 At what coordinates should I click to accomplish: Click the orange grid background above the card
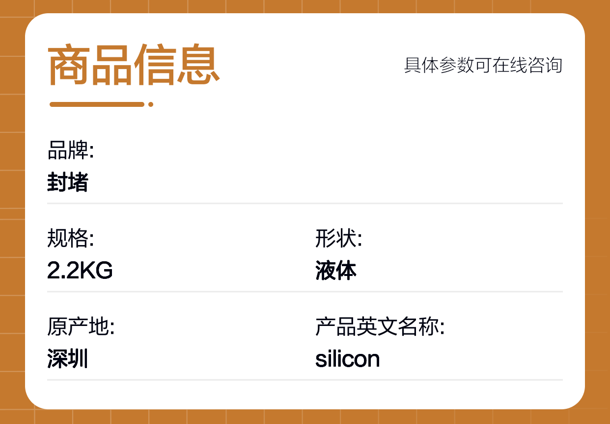[x=305, y=6]
